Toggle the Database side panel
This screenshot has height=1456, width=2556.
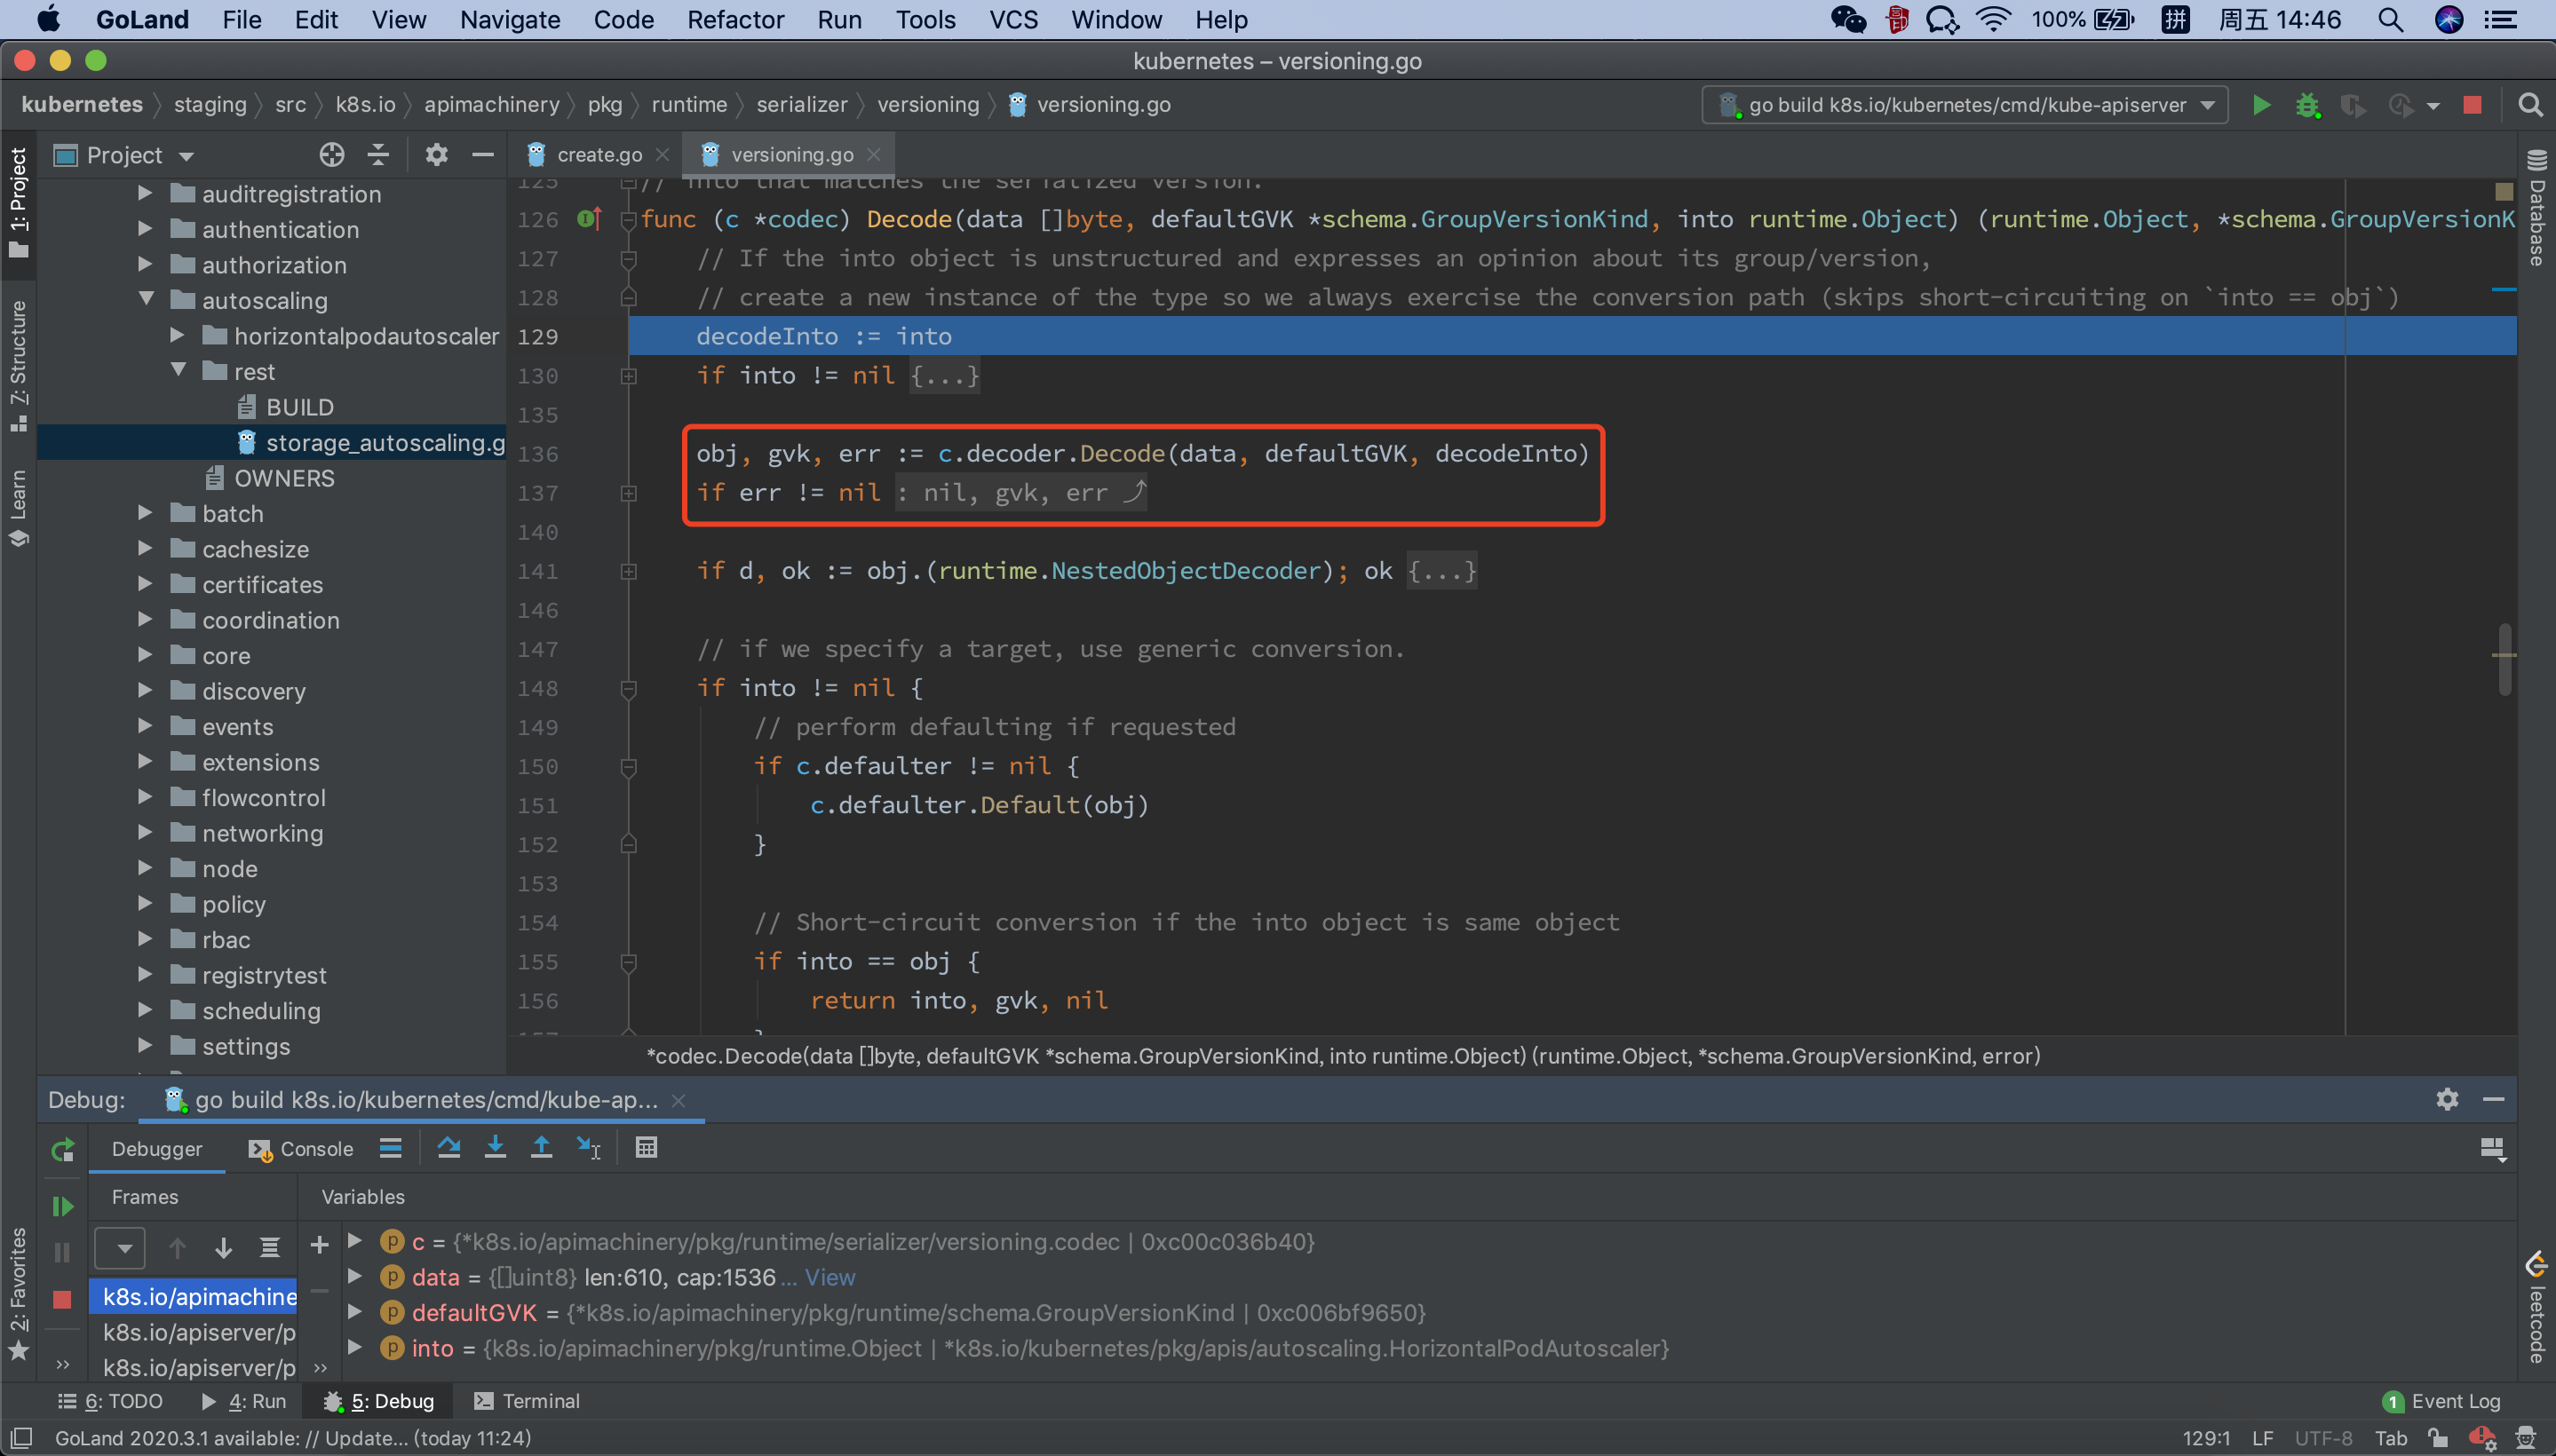pos(2536,208)
